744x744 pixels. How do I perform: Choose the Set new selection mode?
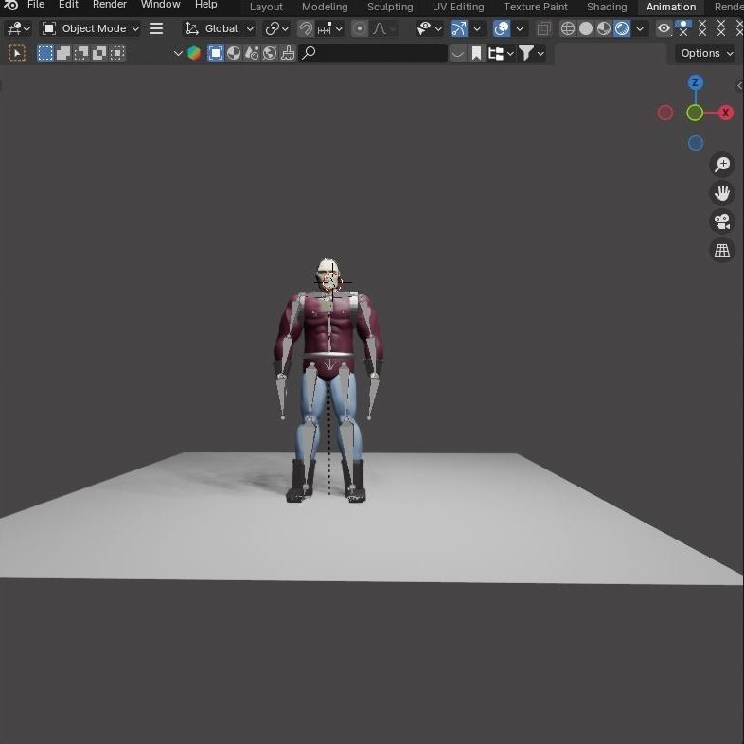coord(45,53)
